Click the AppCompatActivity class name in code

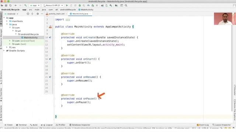(118, 27)
